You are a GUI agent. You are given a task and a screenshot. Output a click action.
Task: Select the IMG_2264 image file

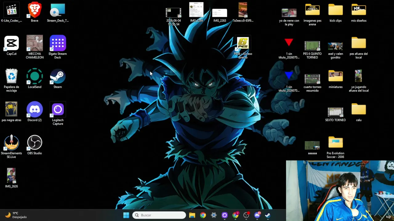click(x=196, y=12)
